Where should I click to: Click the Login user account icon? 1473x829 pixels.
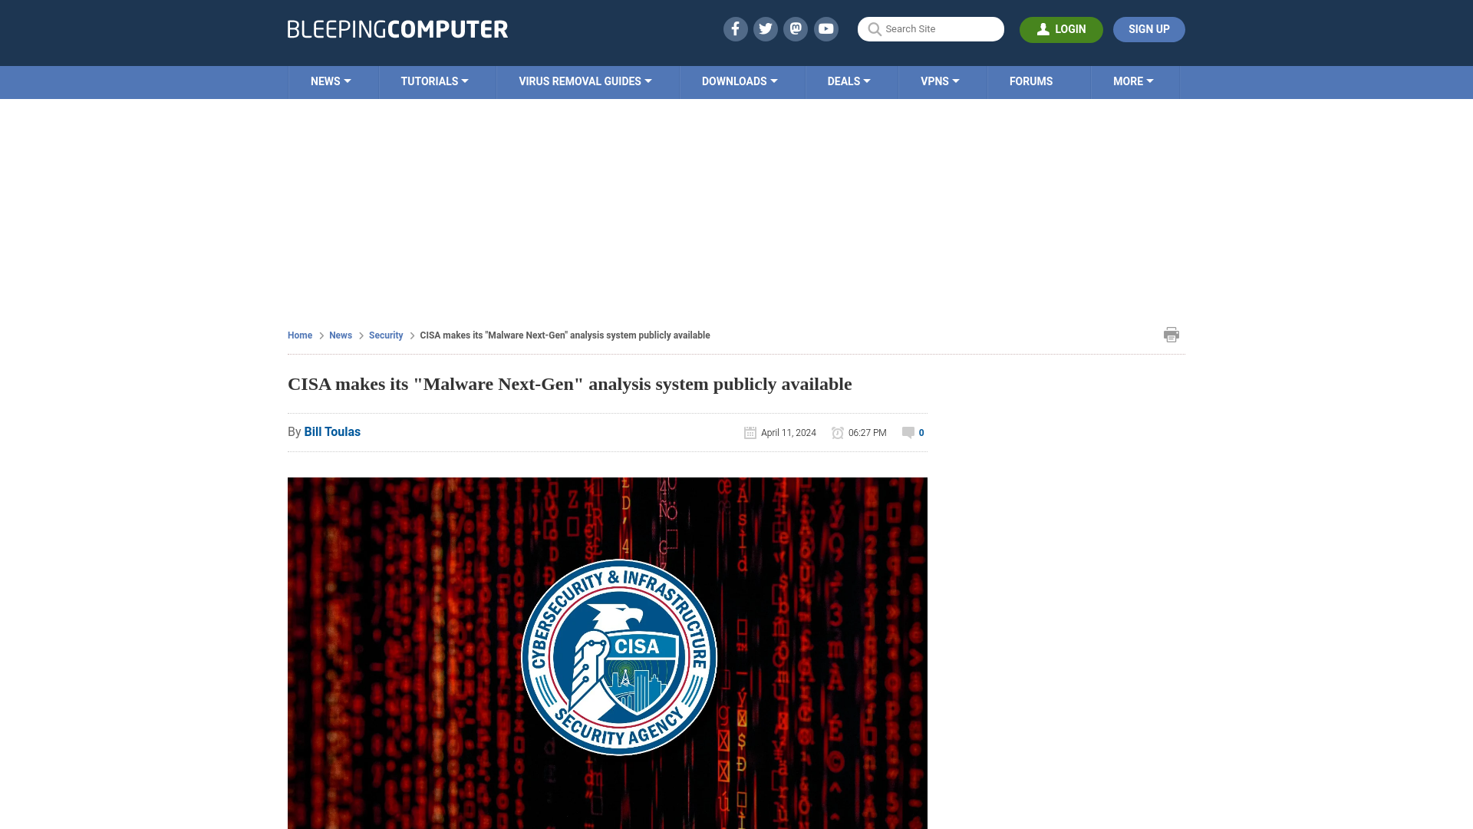coord(1043,29)
